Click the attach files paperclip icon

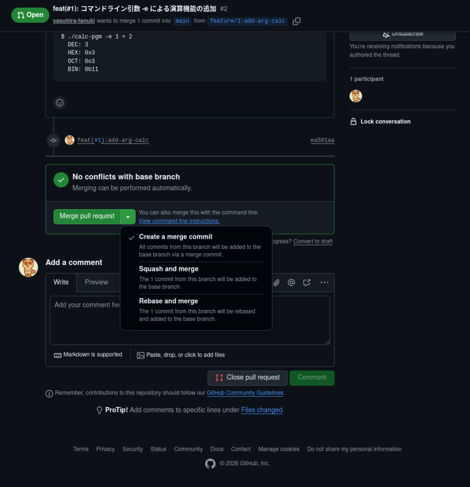pos(276,282)
